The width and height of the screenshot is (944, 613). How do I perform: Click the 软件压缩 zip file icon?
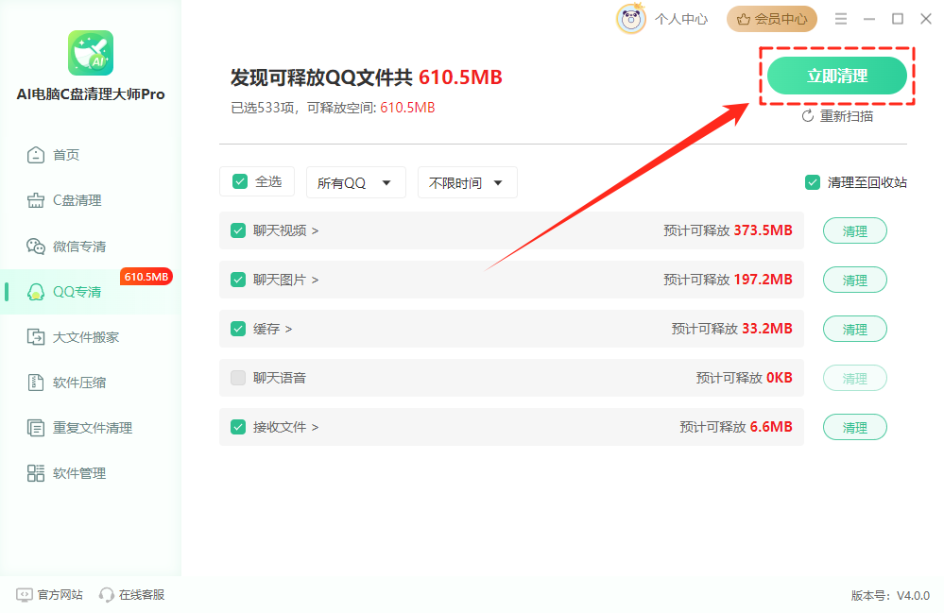tap(36, 383)
